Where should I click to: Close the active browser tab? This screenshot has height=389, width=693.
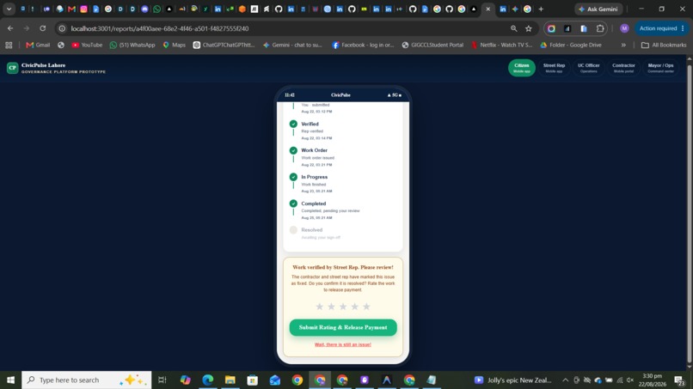pos(488,9)
